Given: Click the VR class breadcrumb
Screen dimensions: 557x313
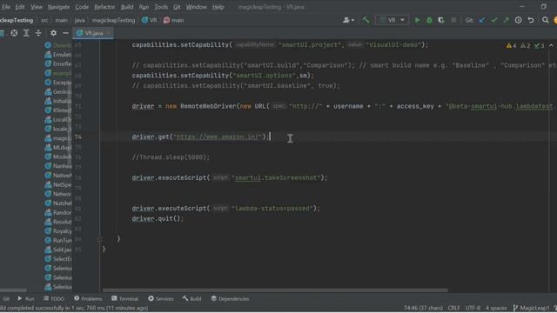Looking at the screenshot, I should (150, 20).
